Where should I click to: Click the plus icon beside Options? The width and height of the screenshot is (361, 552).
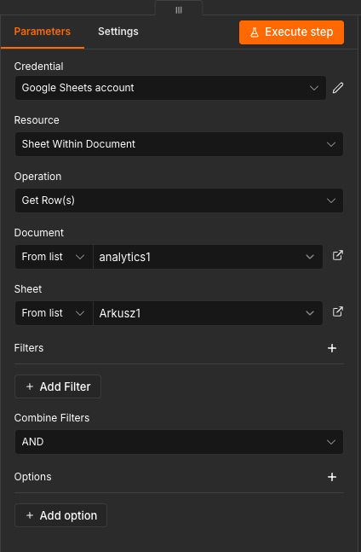[332, 477]
